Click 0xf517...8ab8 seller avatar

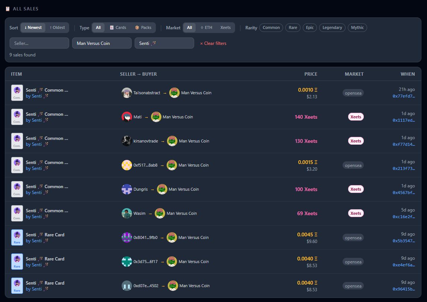[126, 165]
